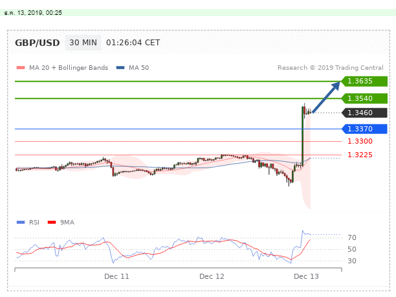Click the 1.3370 blue pivot tag
Screen dimensions: 396x297
pos(364,129)
